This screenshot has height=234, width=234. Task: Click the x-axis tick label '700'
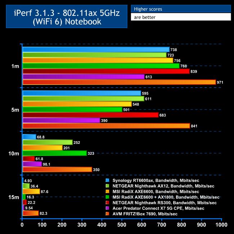pos(162,225)
